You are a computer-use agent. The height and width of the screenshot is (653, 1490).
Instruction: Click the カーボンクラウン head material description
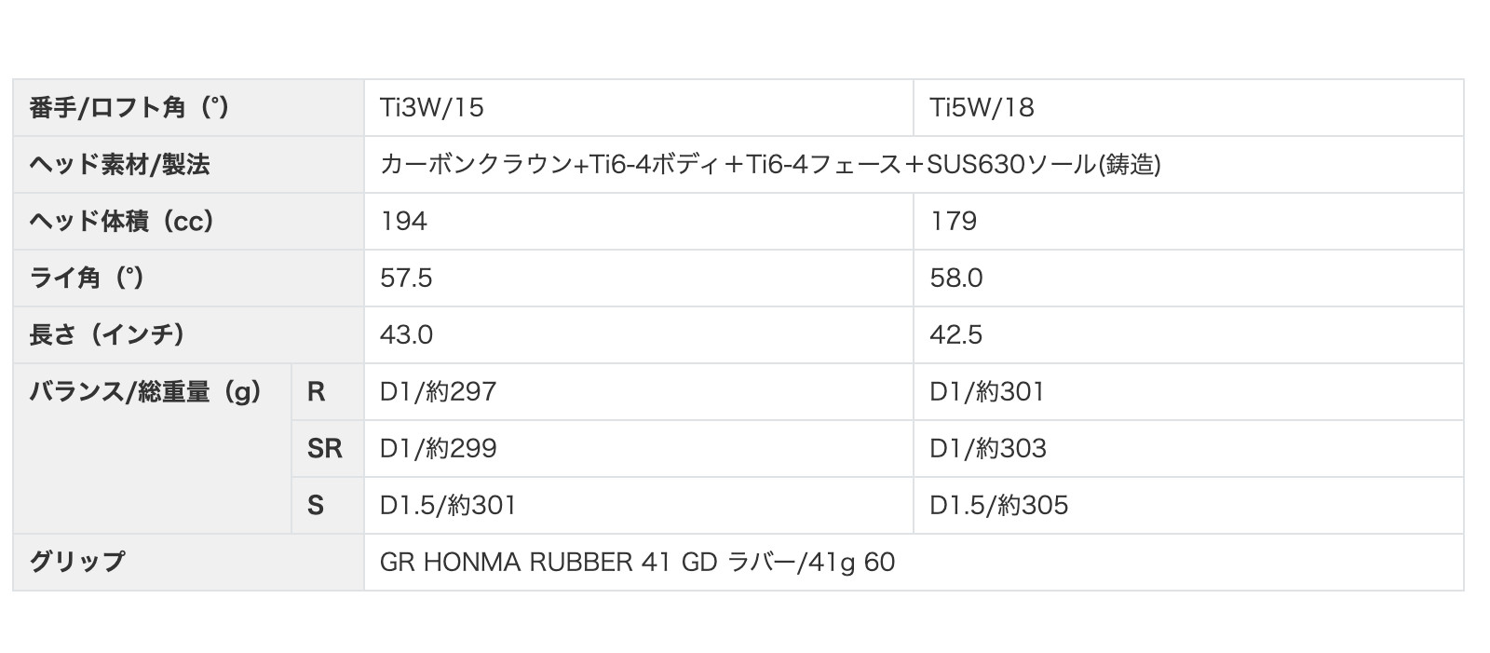click(770, 165)
